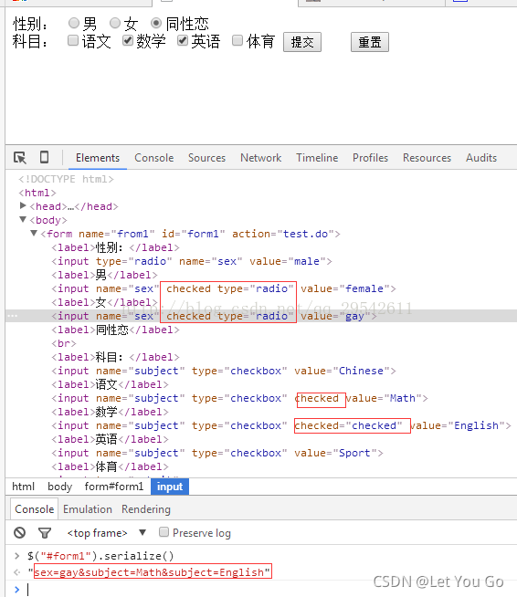Viewport: 517px width, 597px height.
Task: Toggle the device mode phone icon
Action: click(44, 157)
